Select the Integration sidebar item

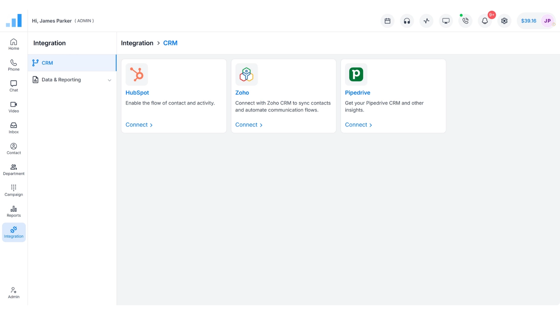click(x=14, y=232)
